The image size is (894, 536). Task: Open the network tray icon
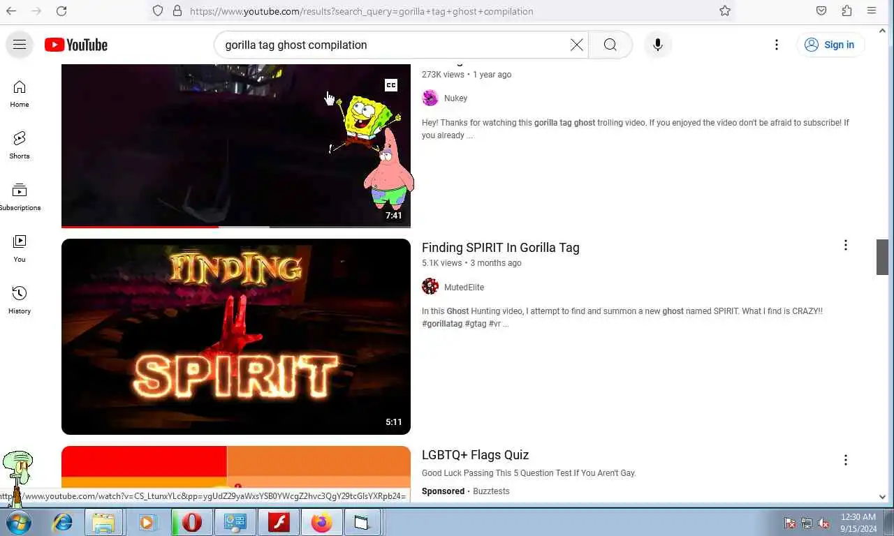pos(807,523)
